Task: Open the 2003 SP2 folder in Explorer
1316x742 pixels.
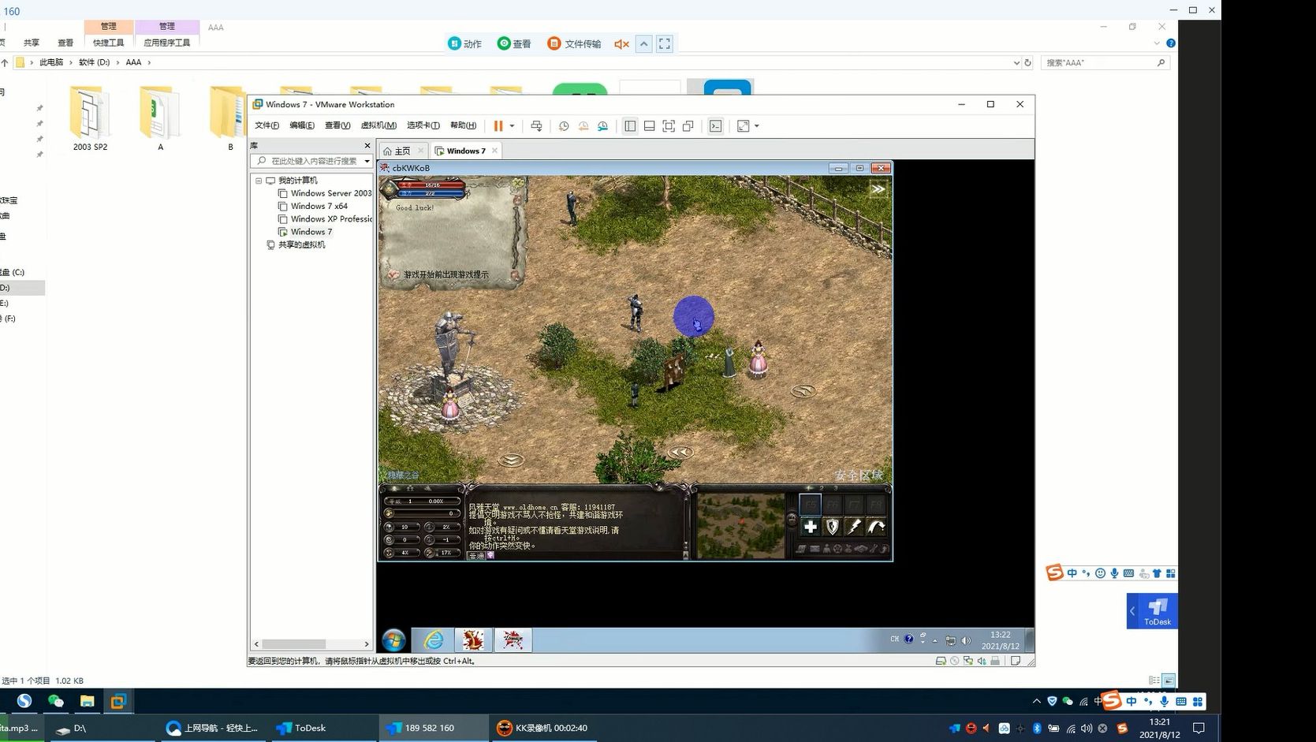Action: tap(90, 118)
